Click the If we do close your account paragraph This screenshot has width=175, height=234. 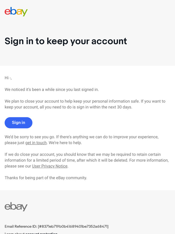(87, 160)
